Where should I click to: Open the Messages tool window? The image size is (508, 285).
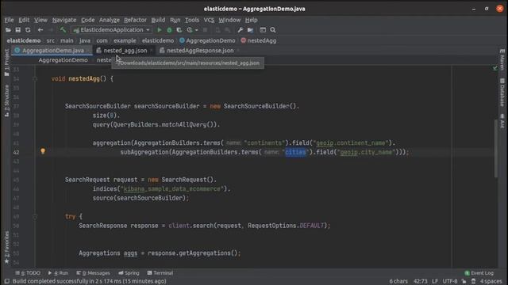coord(93,273)
